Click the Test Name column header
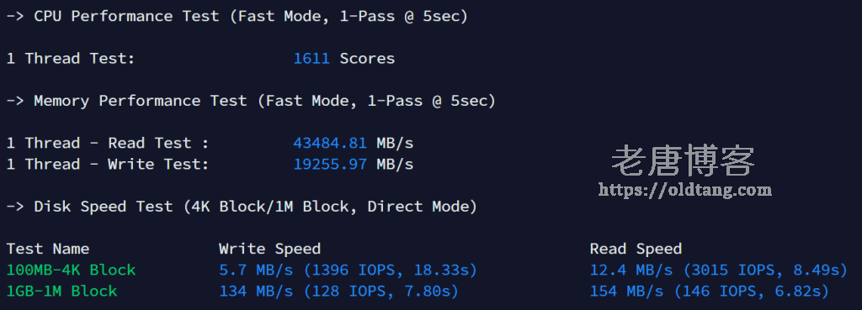862x310 pixels. (48, 250)
